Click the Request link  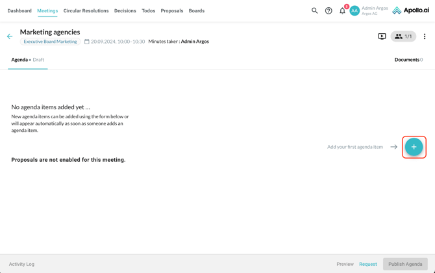367,264
